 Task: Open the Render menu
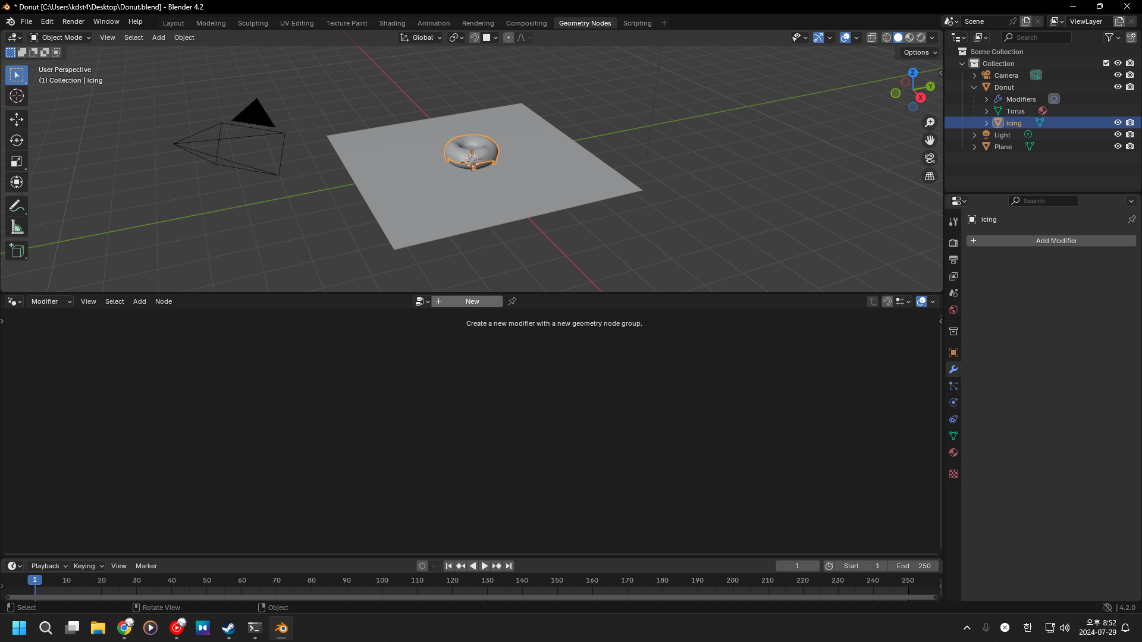73,21
